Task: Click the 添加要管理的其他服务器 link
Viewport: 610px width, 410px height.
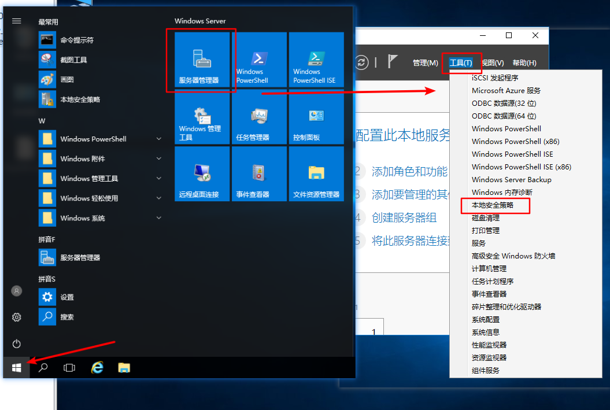Action: tap(411, 194)
